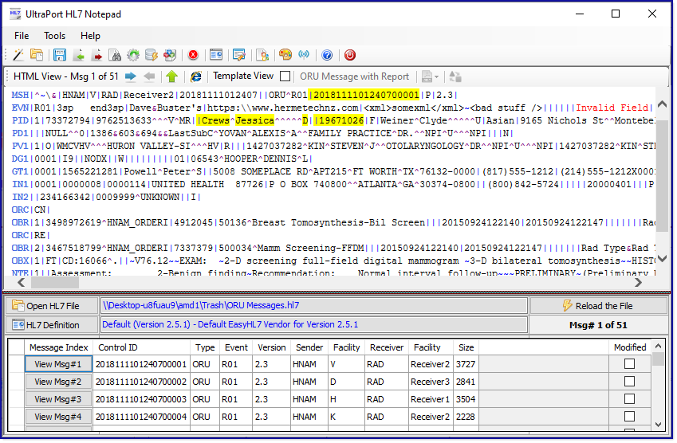Go to next message with blue arrow
Screen dimensions: 677x443
[131, 76]
